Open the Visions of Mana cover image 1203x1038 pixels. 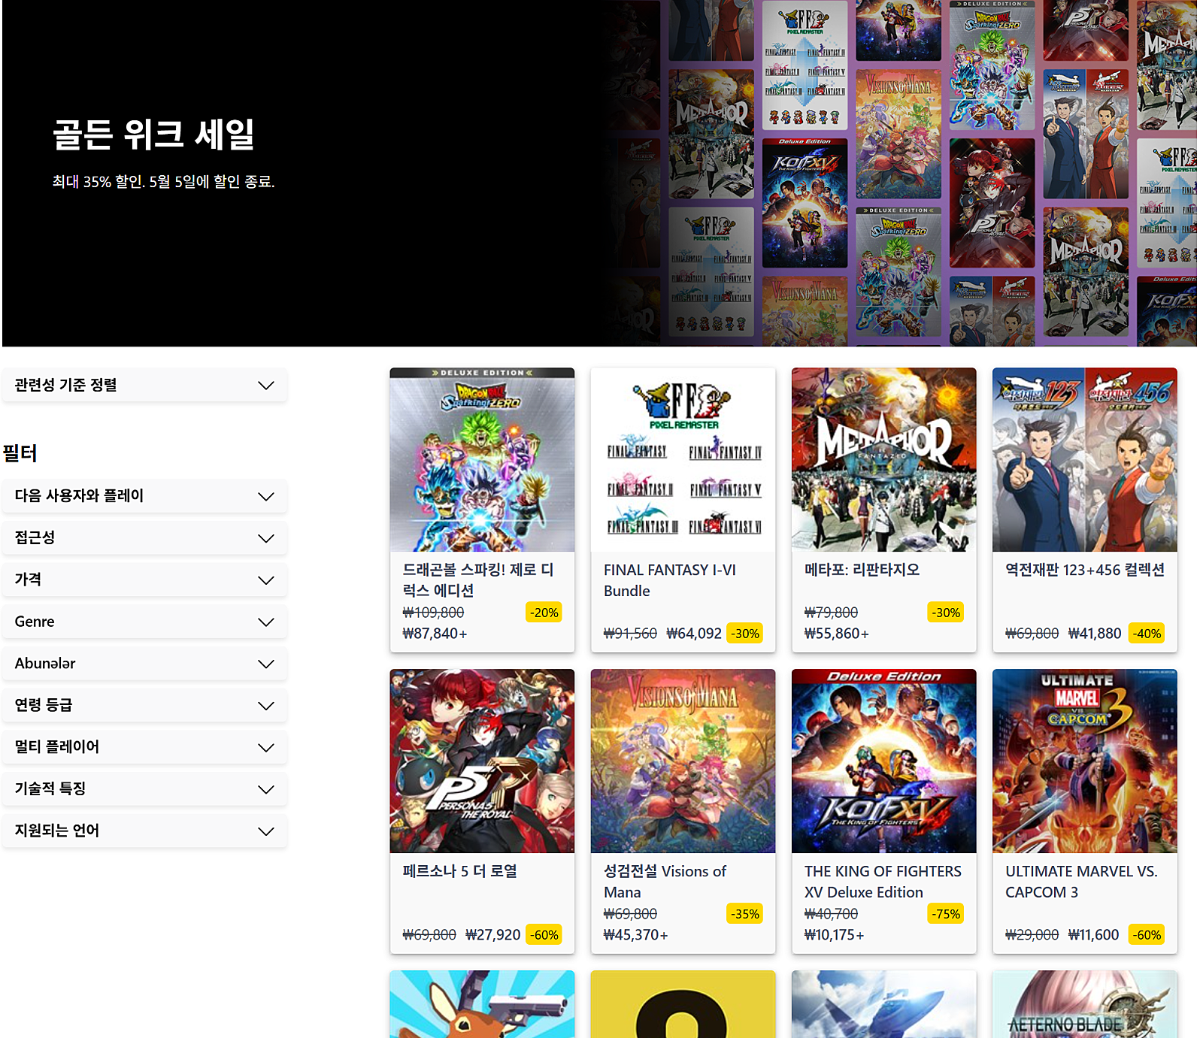tap(683, 761)
